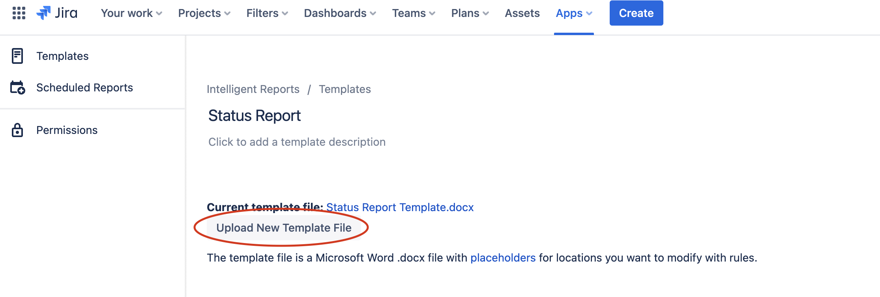Open the Permissions sidebar item

67,130
